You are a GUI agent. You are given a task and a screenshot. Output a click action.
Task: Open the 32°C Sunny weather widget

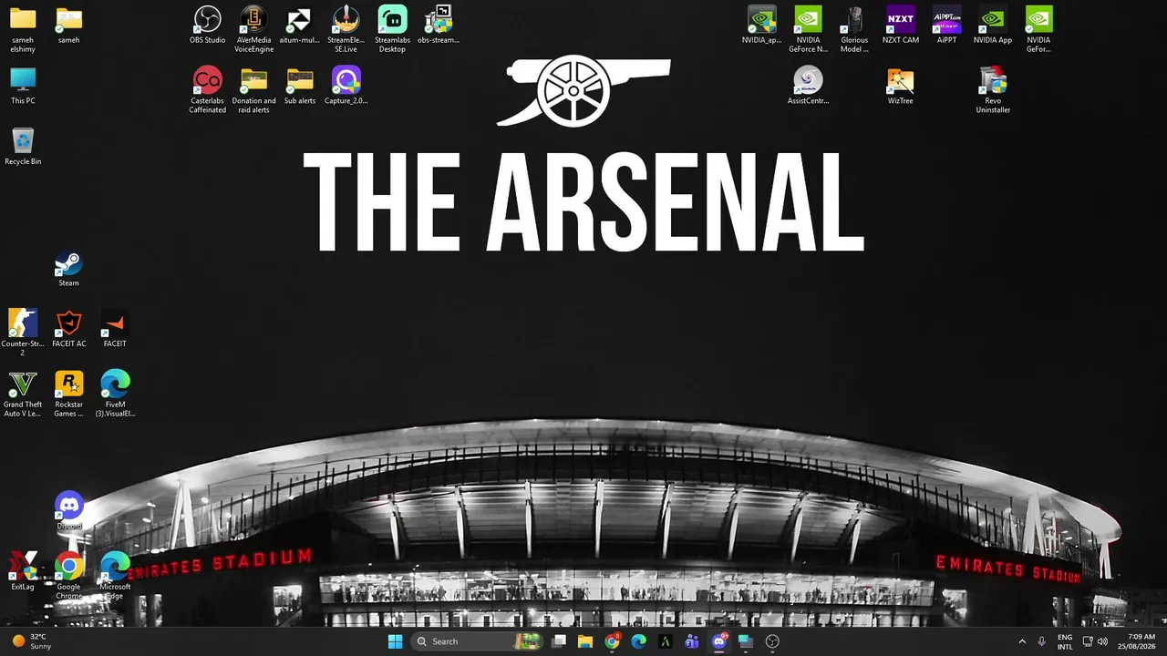32,641
